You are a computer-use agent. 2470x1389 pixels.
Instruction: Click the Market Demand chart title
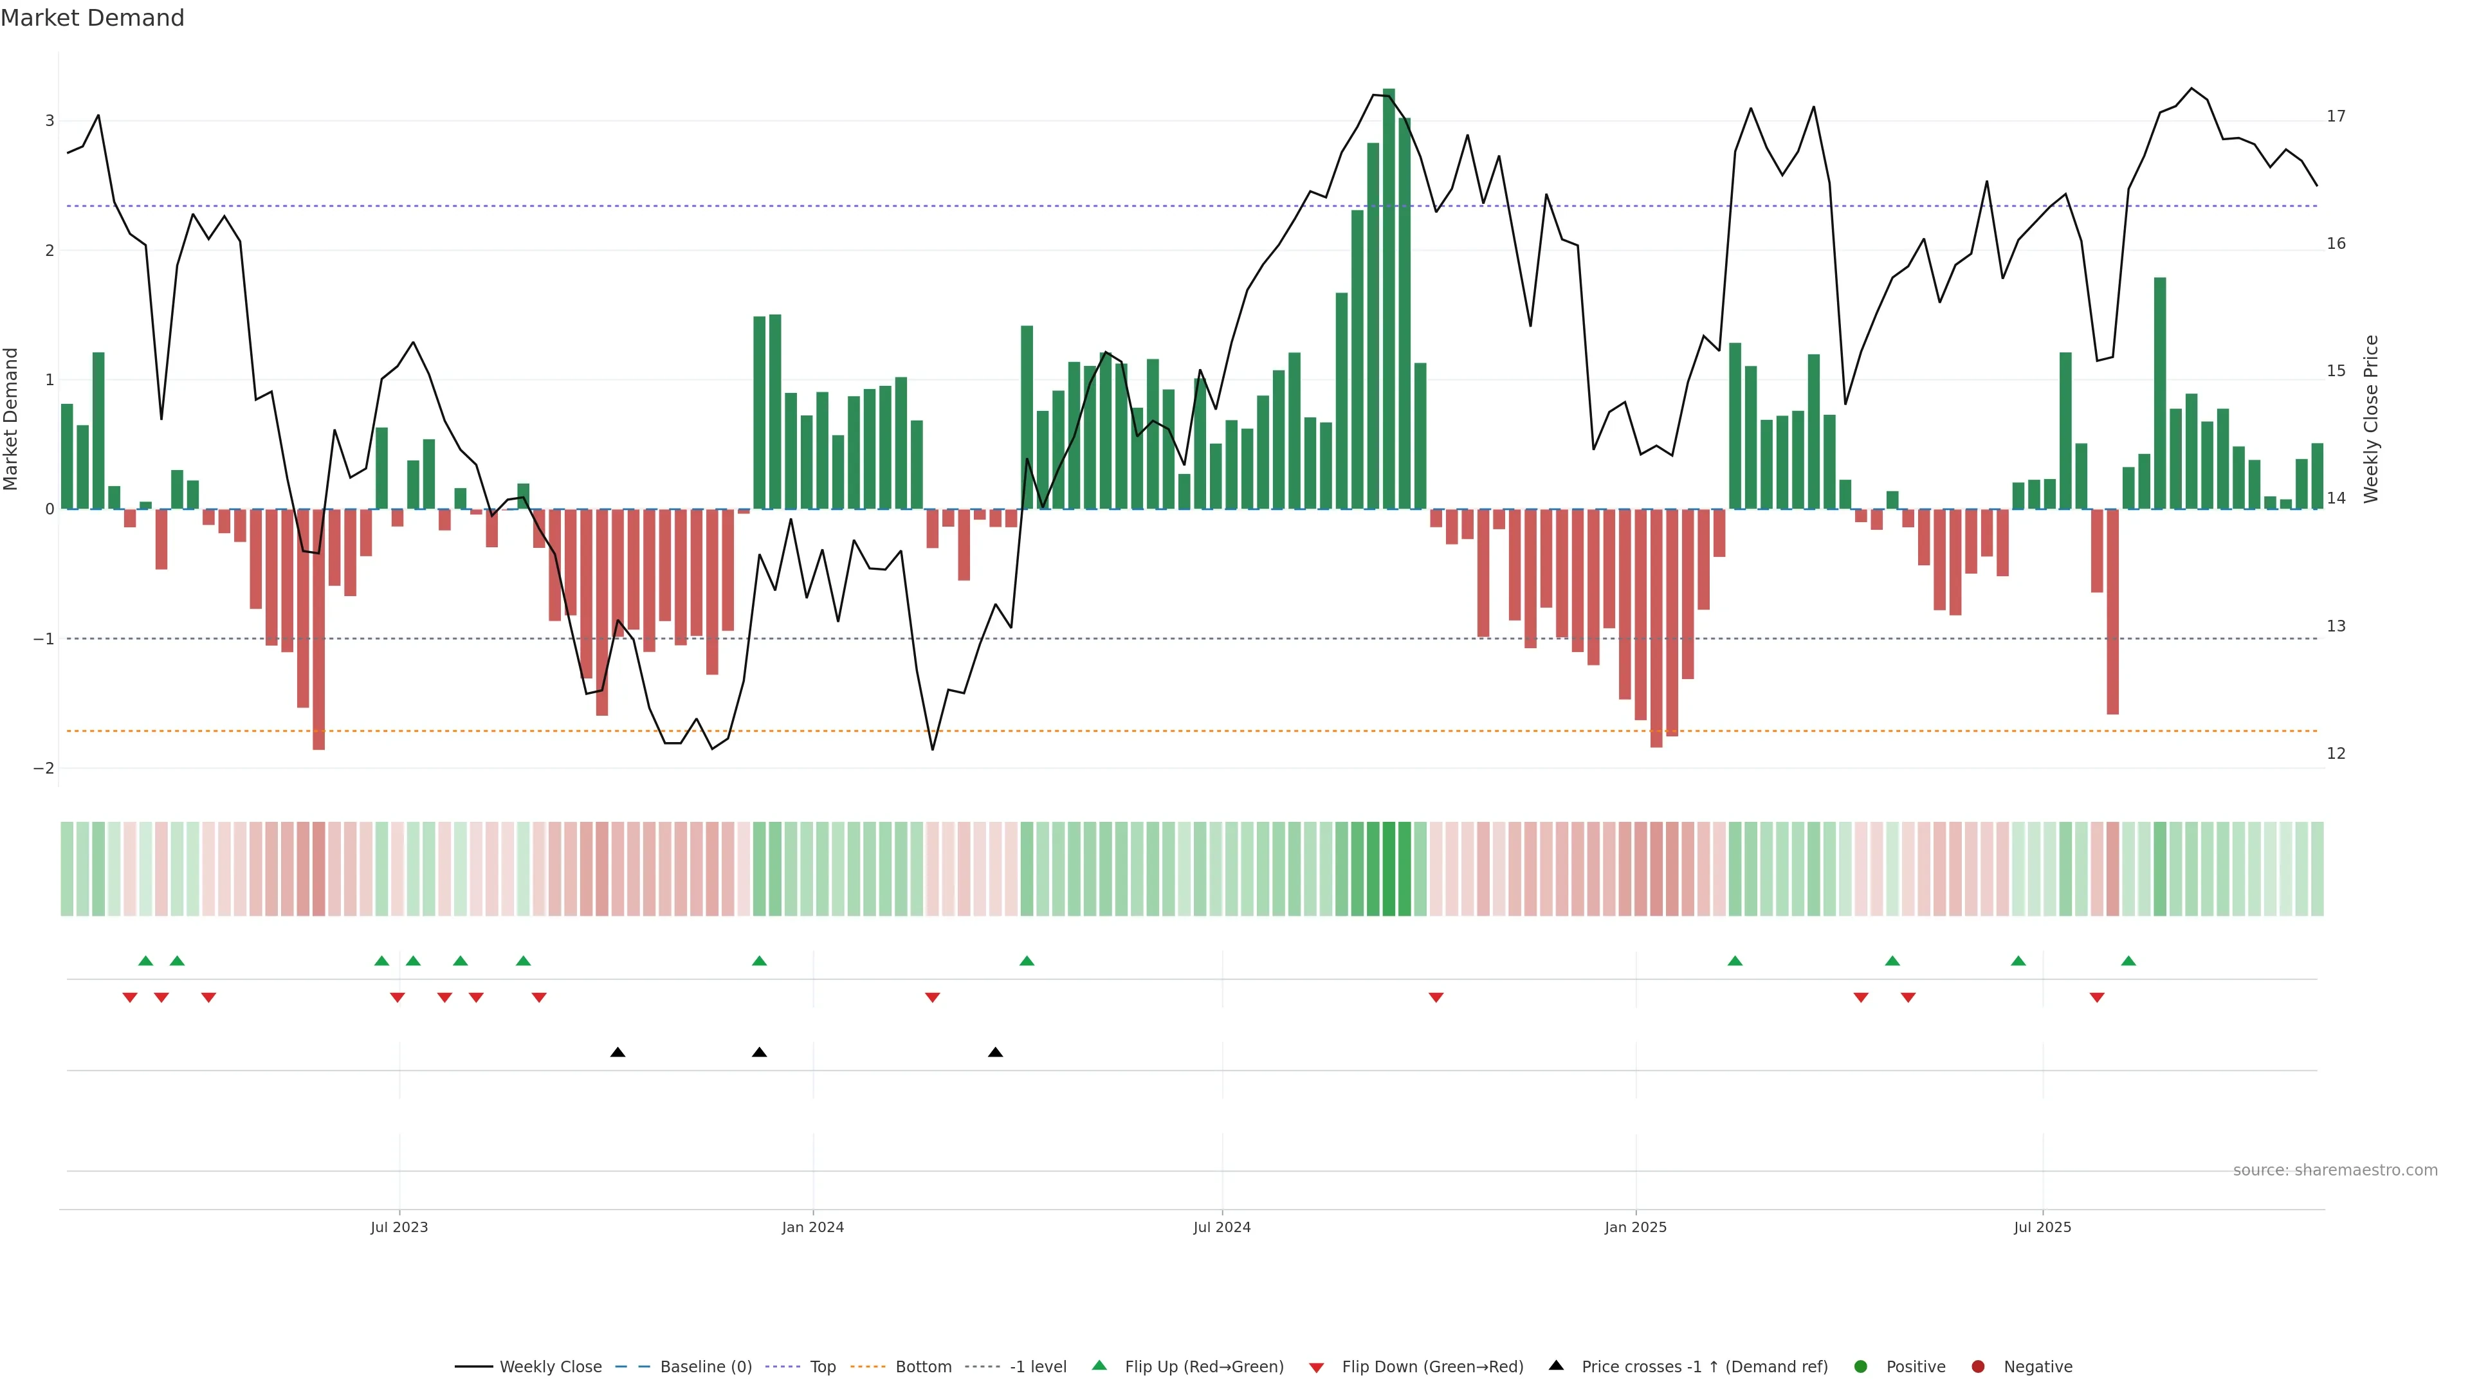(x=92, y=18)
